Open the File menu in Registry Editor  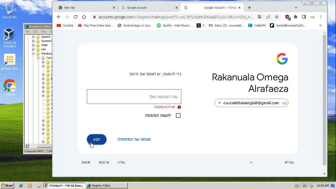(28, 31)
